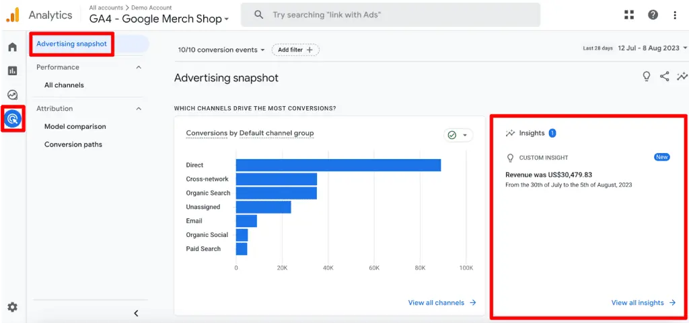Screen dimensions: 689x323
Task: Click the Google Analytics logo
Action: pyautogui.click(x=13, y=15)
